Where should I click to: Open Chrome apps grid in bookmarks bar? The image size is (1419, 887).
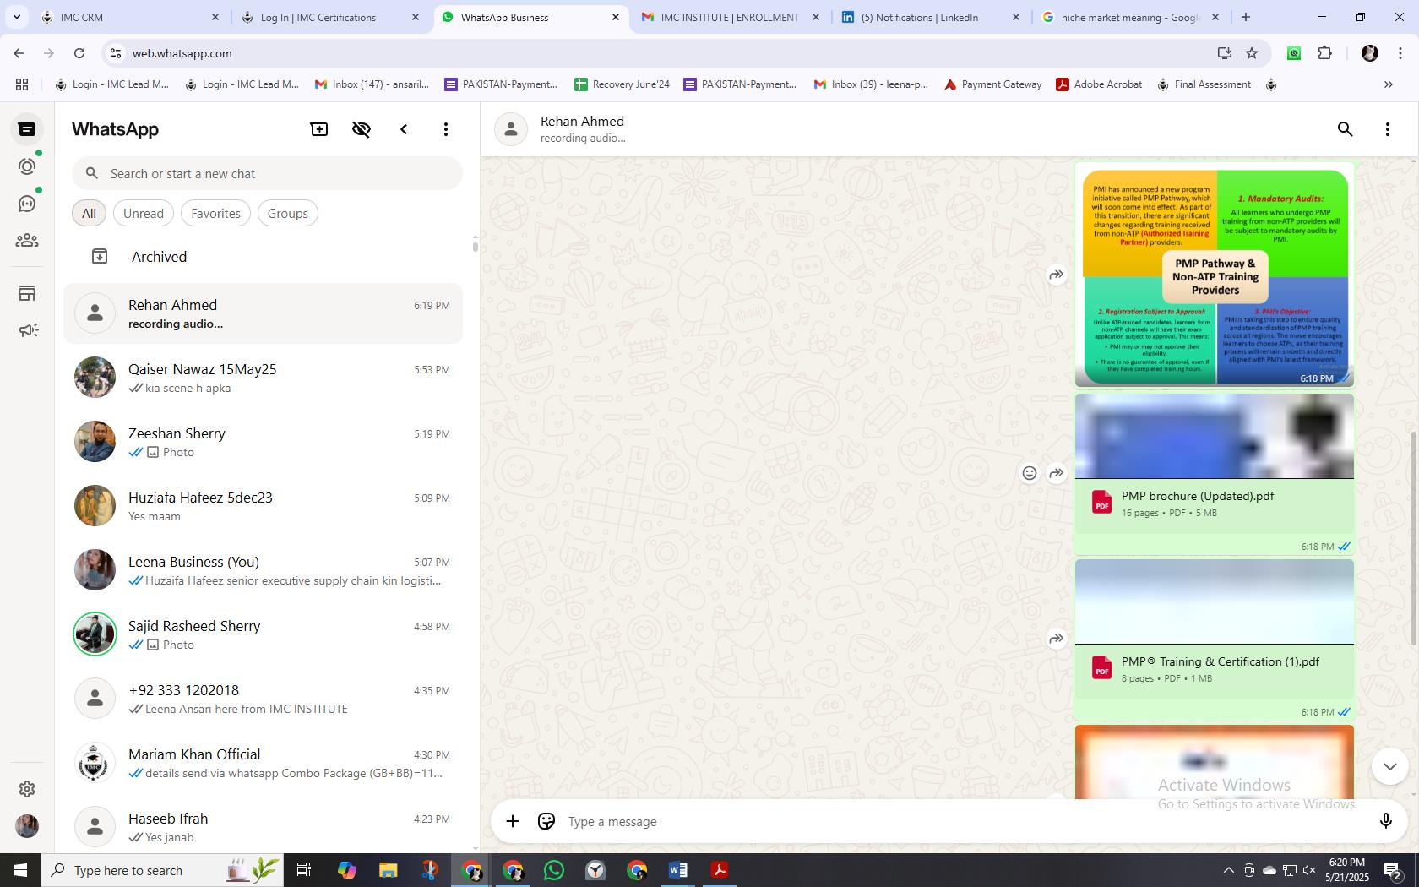[x=22, y=84]
